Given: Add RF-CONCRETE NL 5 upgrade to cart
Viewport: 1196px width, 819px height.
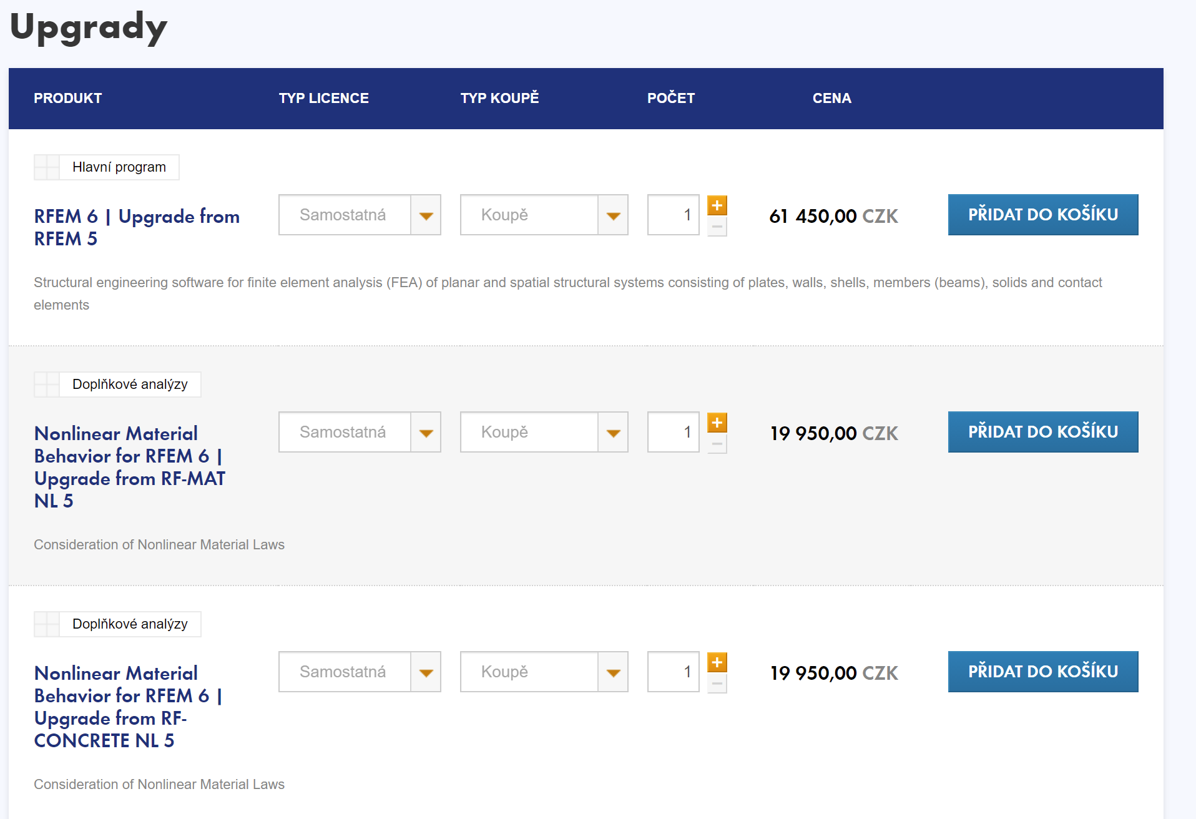Looking at the screenshot, I should coord(1043,672).
